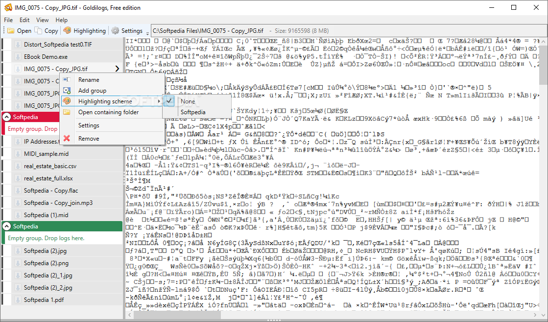Click the download icon beside Softpedia (2).png

(18, 263)
